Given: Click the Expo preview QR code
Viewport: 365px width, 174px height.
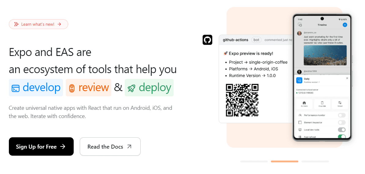Looking at the screenshot, I should click(x=242, y=100).
